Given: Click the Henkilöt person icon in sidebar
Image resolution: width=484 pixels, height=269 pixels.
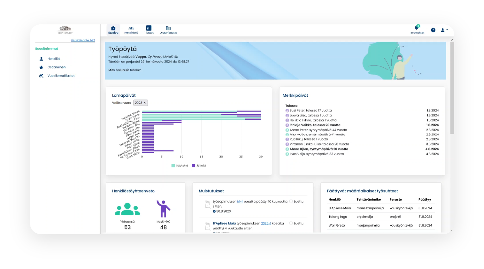Looking at the screenshot, I should click(41, 59).
